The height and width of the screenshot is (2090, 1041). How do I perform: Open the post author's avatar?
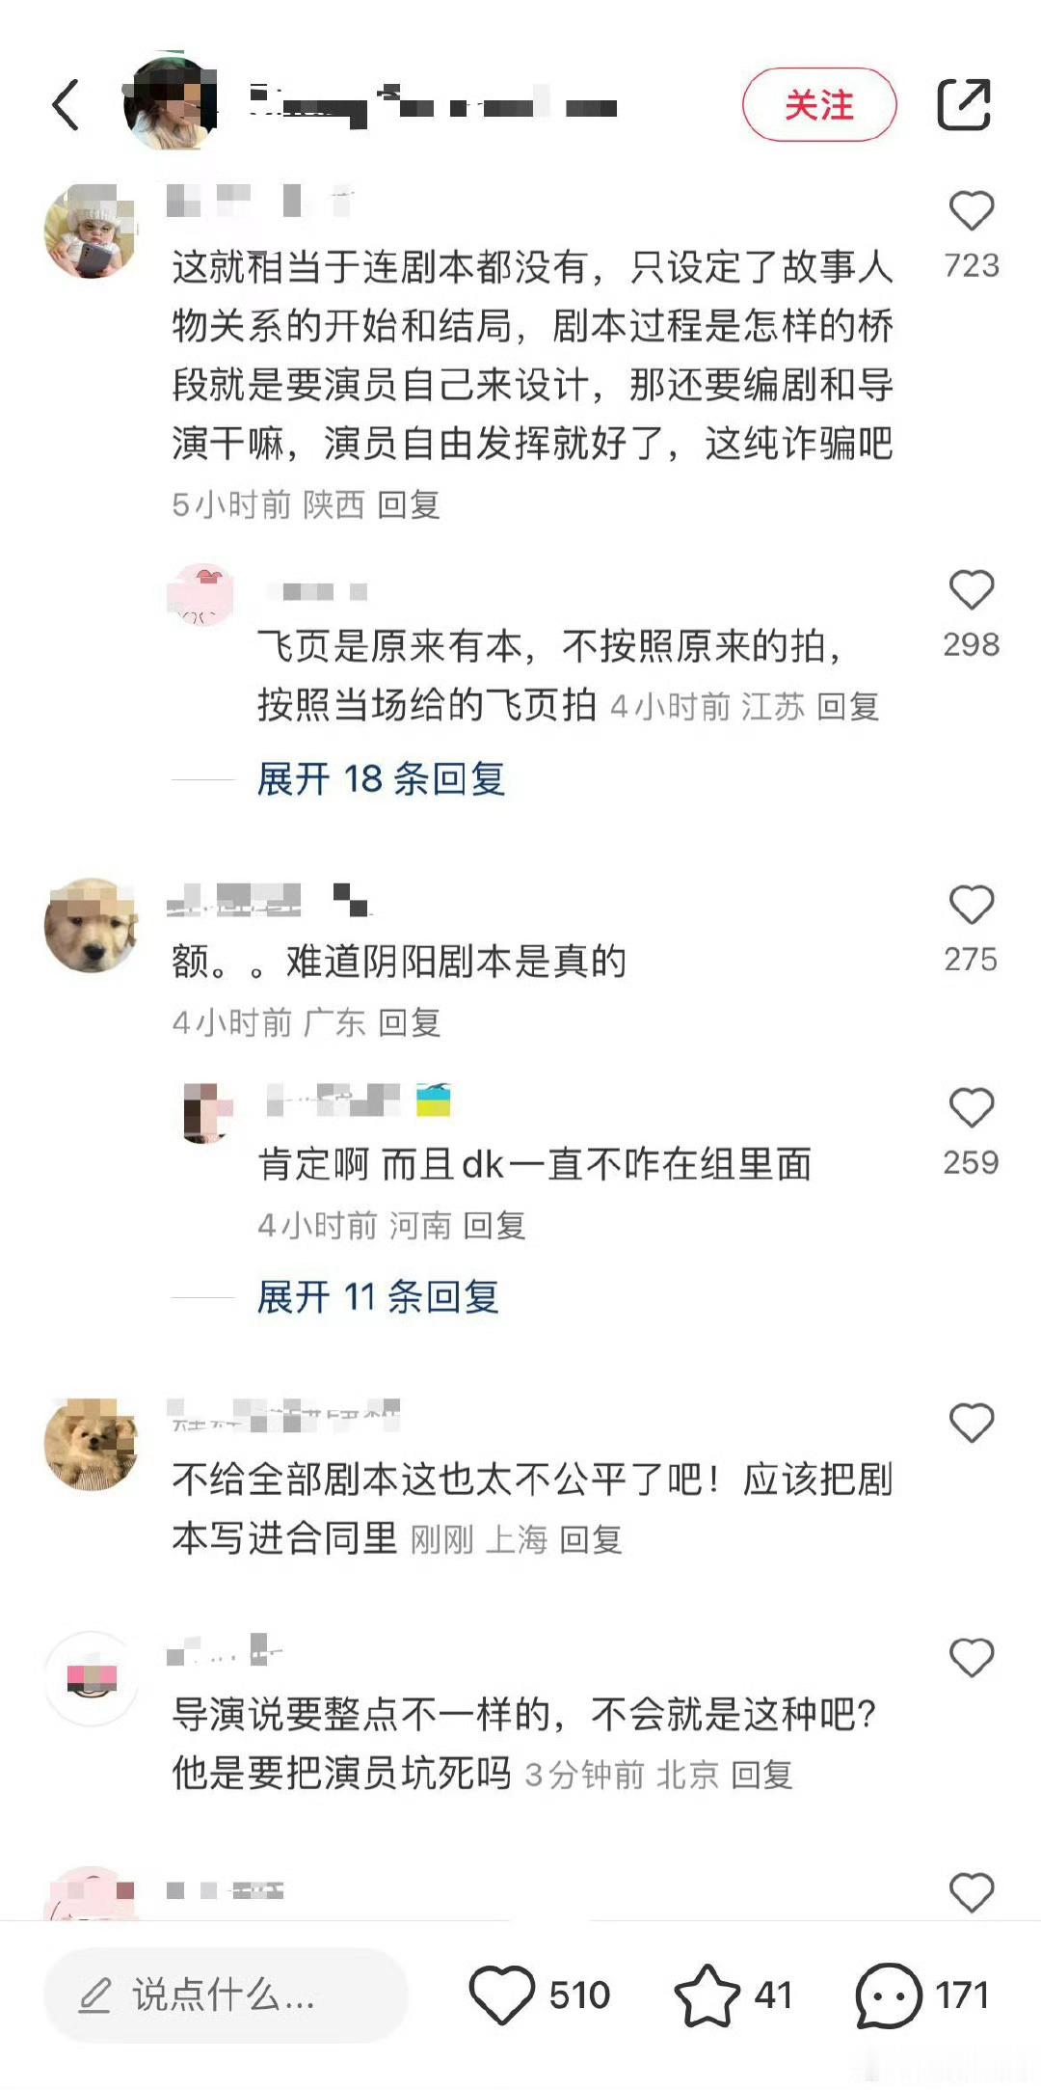(x=170, y=103)
